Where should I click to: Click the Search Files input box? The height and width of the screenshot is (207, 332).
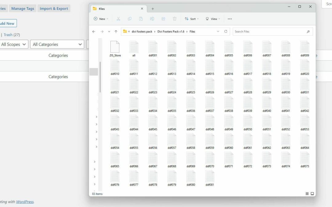tap(269, 32)
